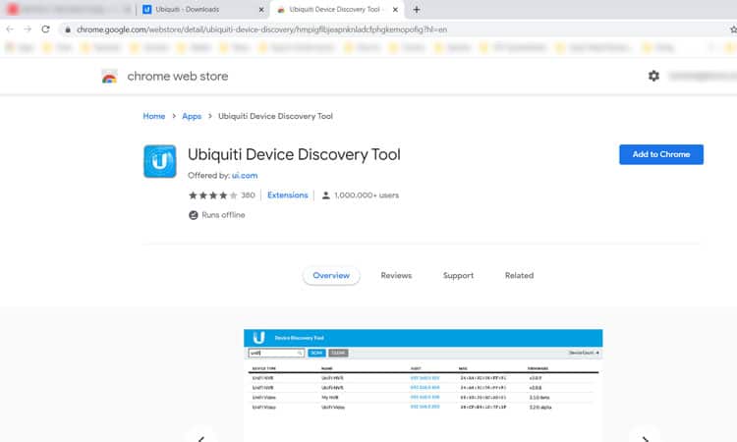Open the Extensions category link
This screenshot has height=442, width=737.
(288, 194)
